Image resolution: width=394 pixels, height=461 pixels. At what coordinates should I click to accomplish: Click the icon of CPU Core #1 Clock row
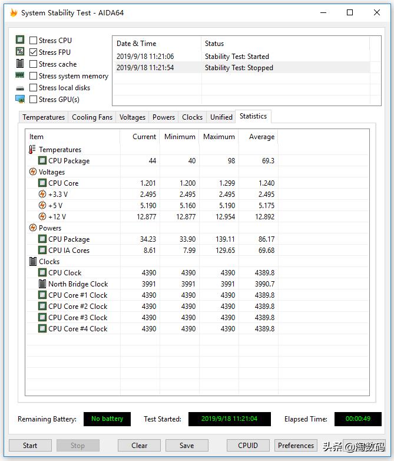(x=42, y=295)
